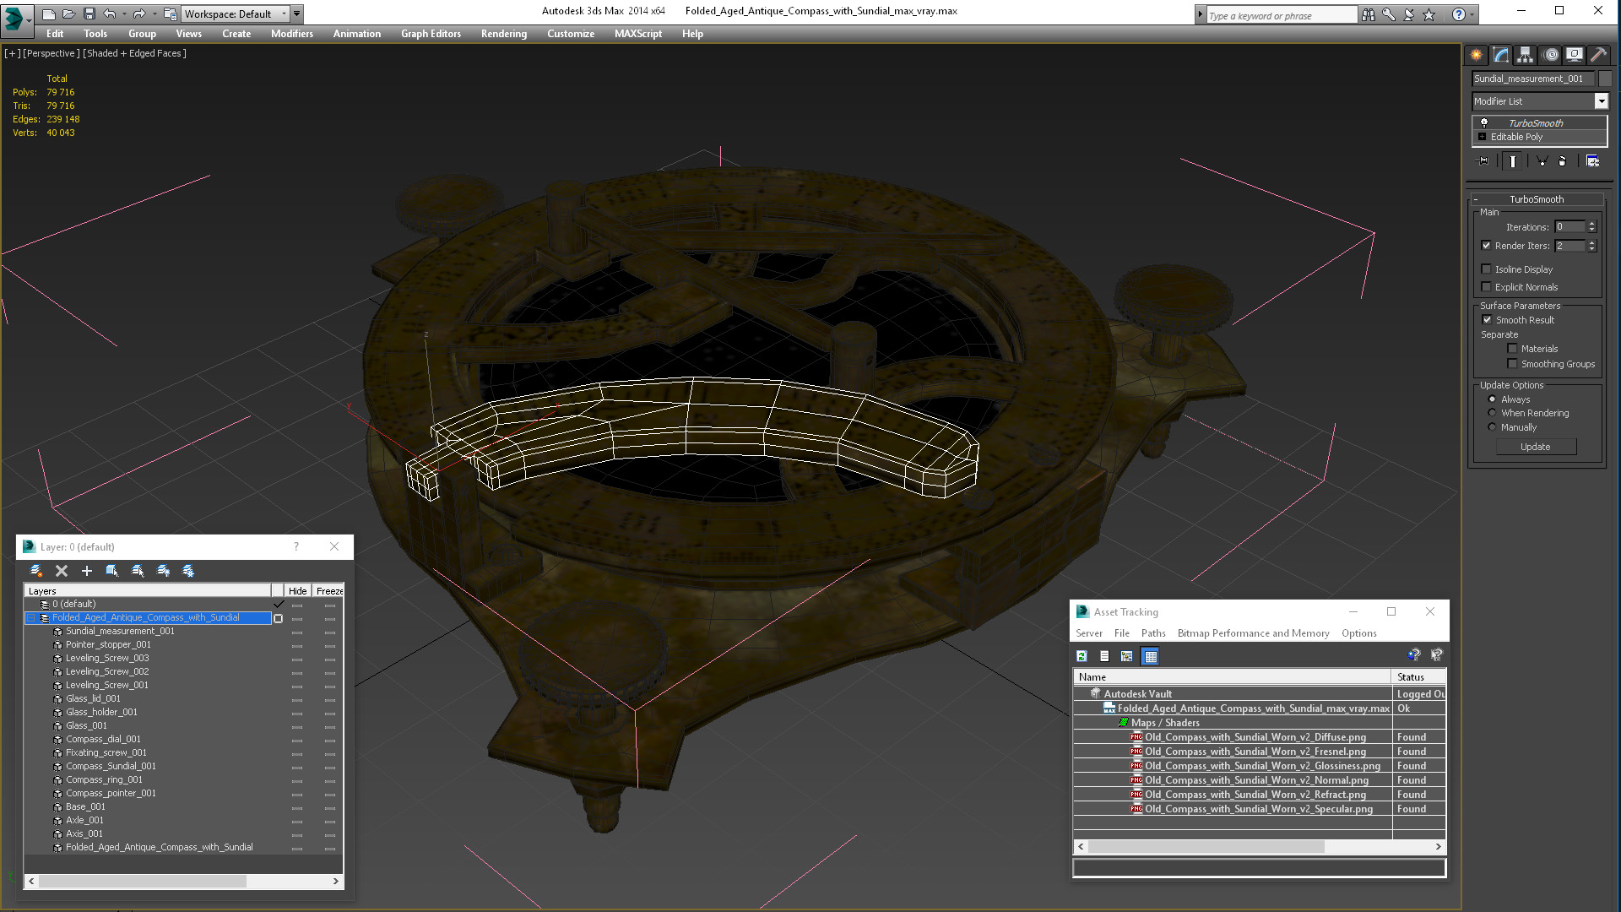
Task: Enable Separate by Smoothing Groups checkbox
Action: (x=1512, y=364)
